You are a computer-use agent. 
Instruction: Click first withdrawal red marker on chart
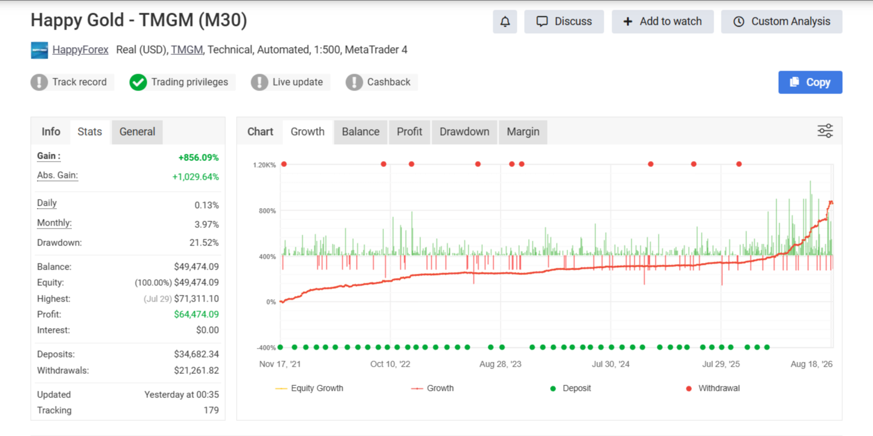tap(284, 164)
